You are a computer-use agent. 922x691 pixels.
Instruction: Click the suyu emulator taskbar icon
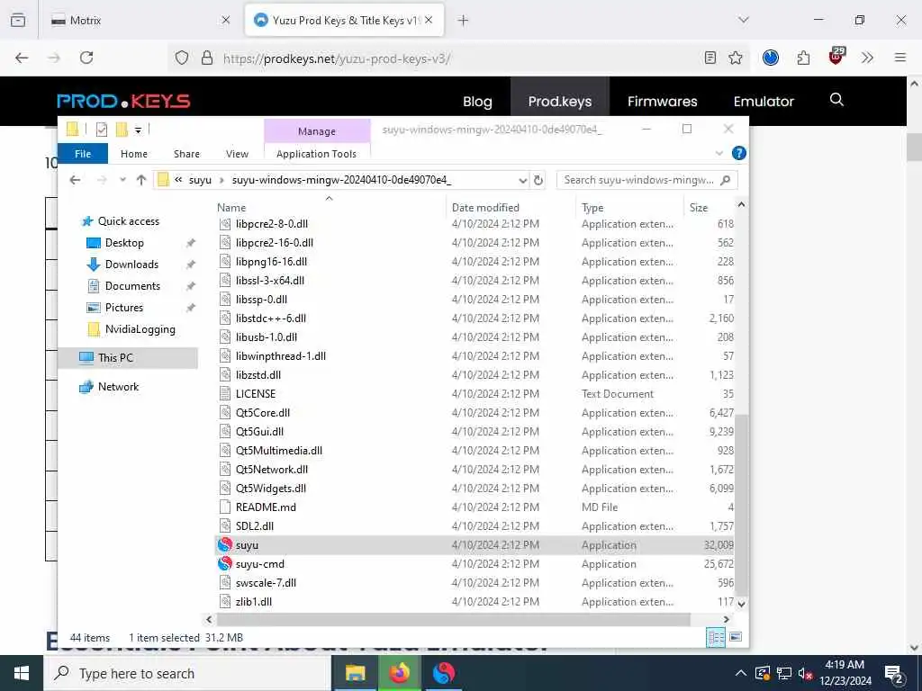click(443, 673)
